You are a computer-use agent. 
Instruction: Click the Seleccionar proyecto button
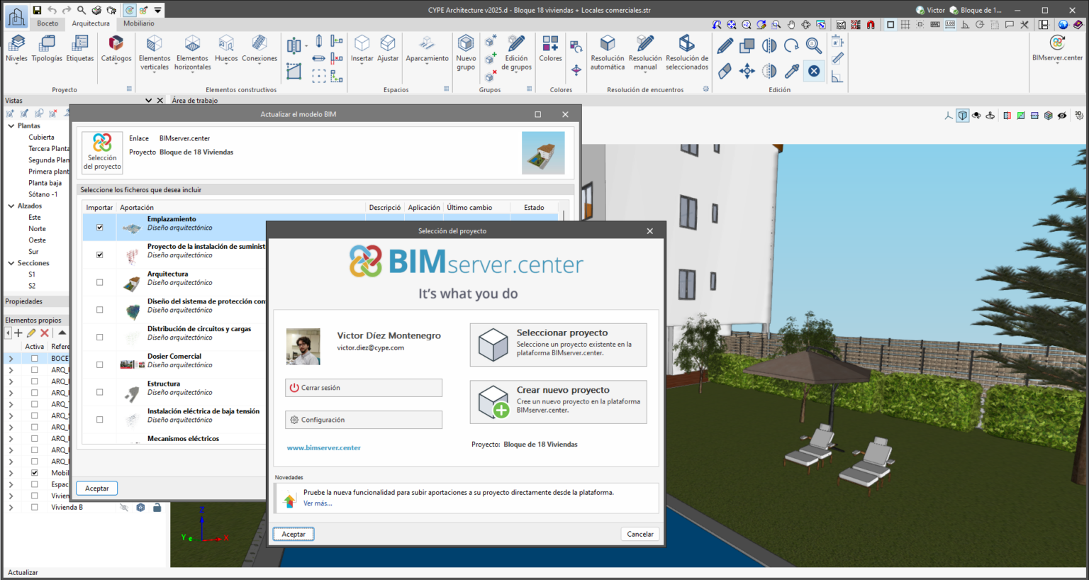coord(559,345)
